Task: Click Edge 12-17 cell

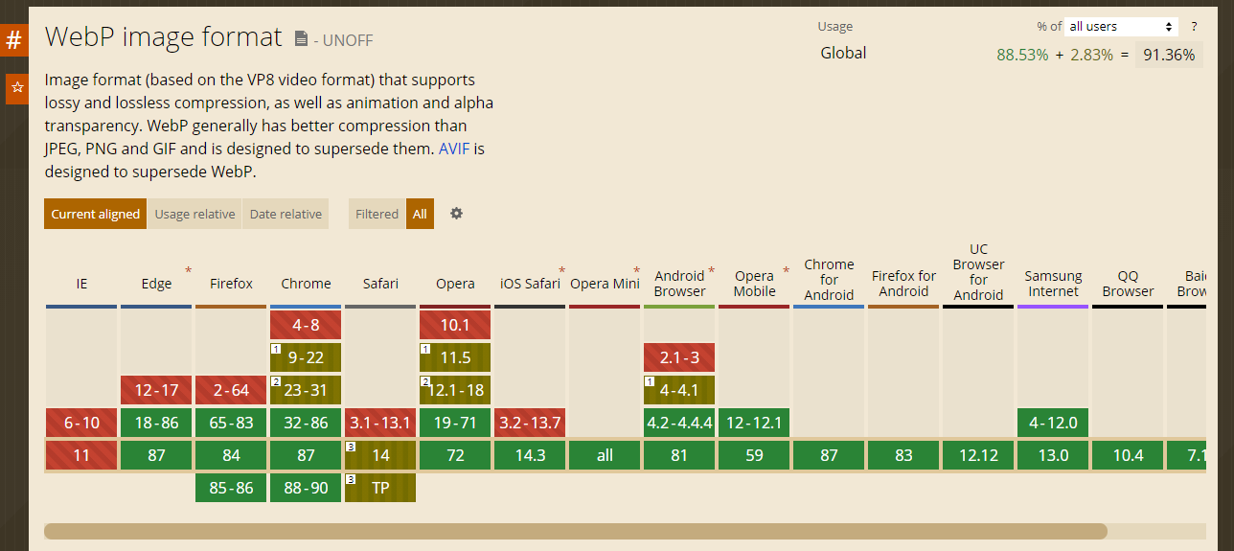Action: coord(156,390)
